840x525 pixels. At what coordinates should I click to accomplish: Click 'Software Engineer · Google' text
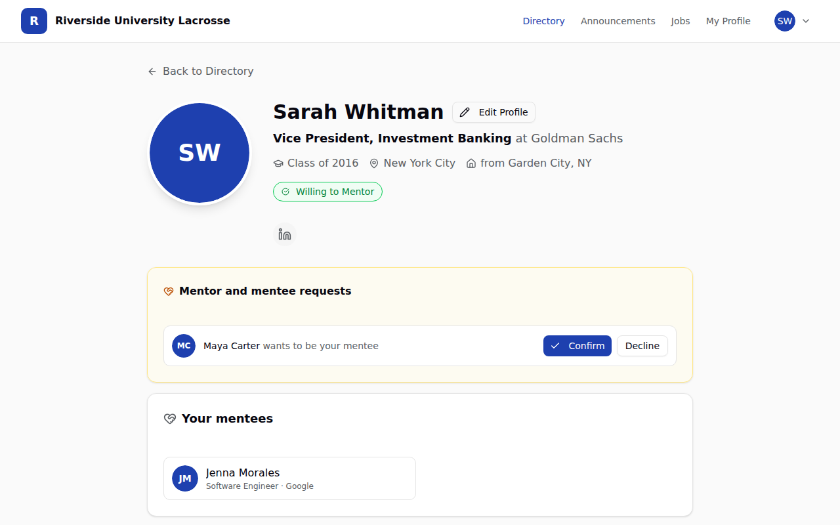260,486
